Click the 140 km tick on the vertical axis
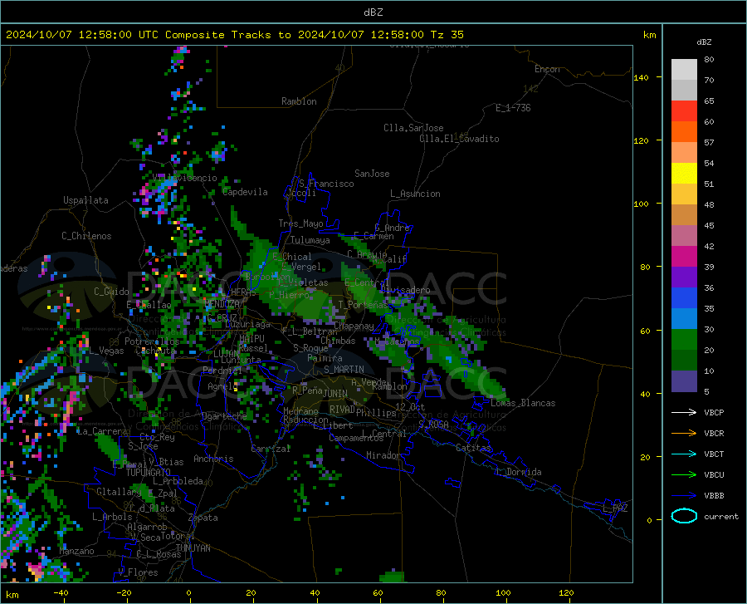The width and height of the screenshot is (747, 604). pyautogui.click(x=641, y=78)
